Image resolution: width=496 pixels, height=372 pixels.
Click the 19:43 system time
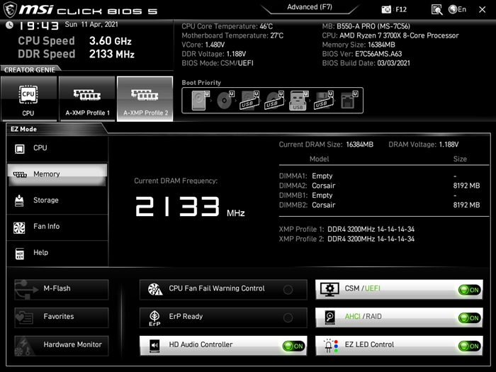(38, 26)
